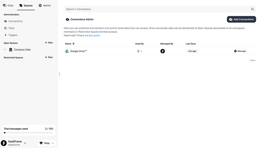The height and width of the screenshot is (148, 261).
Task: Open the Chat tab
Action: (8, 6)
